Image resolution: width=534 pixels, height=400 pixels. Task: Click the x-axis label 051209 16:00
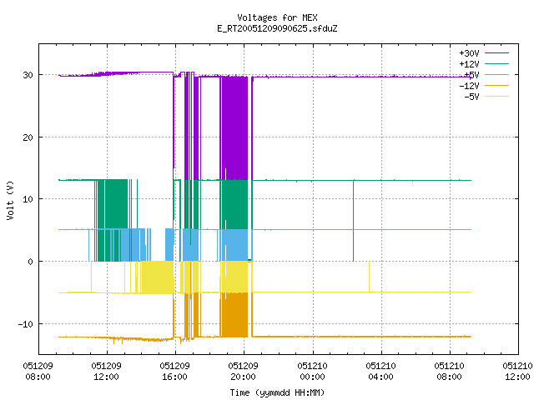(x=174, y=371)
